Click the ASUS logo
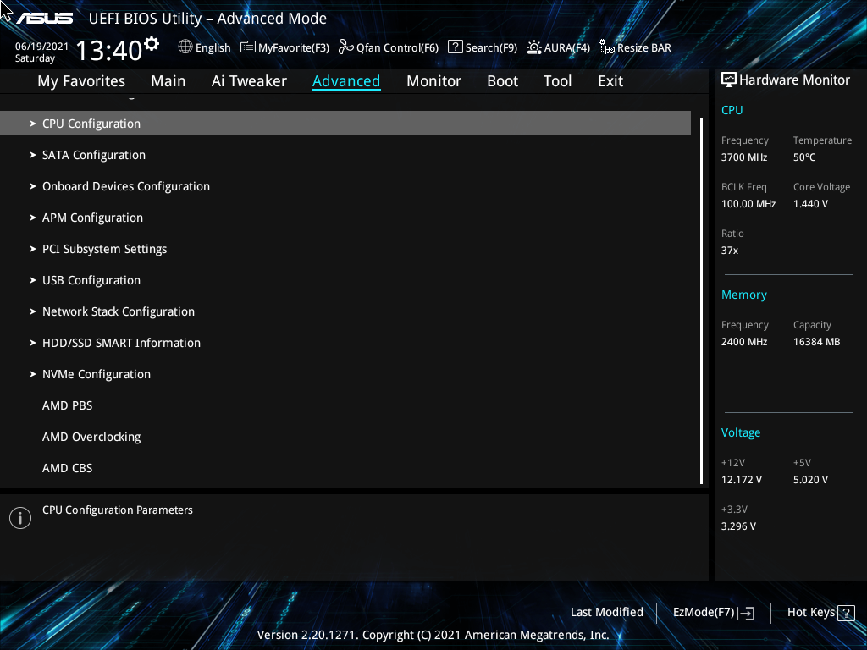Image resolution: width=867 pixels, height=650 pixels. coord(45,19)
